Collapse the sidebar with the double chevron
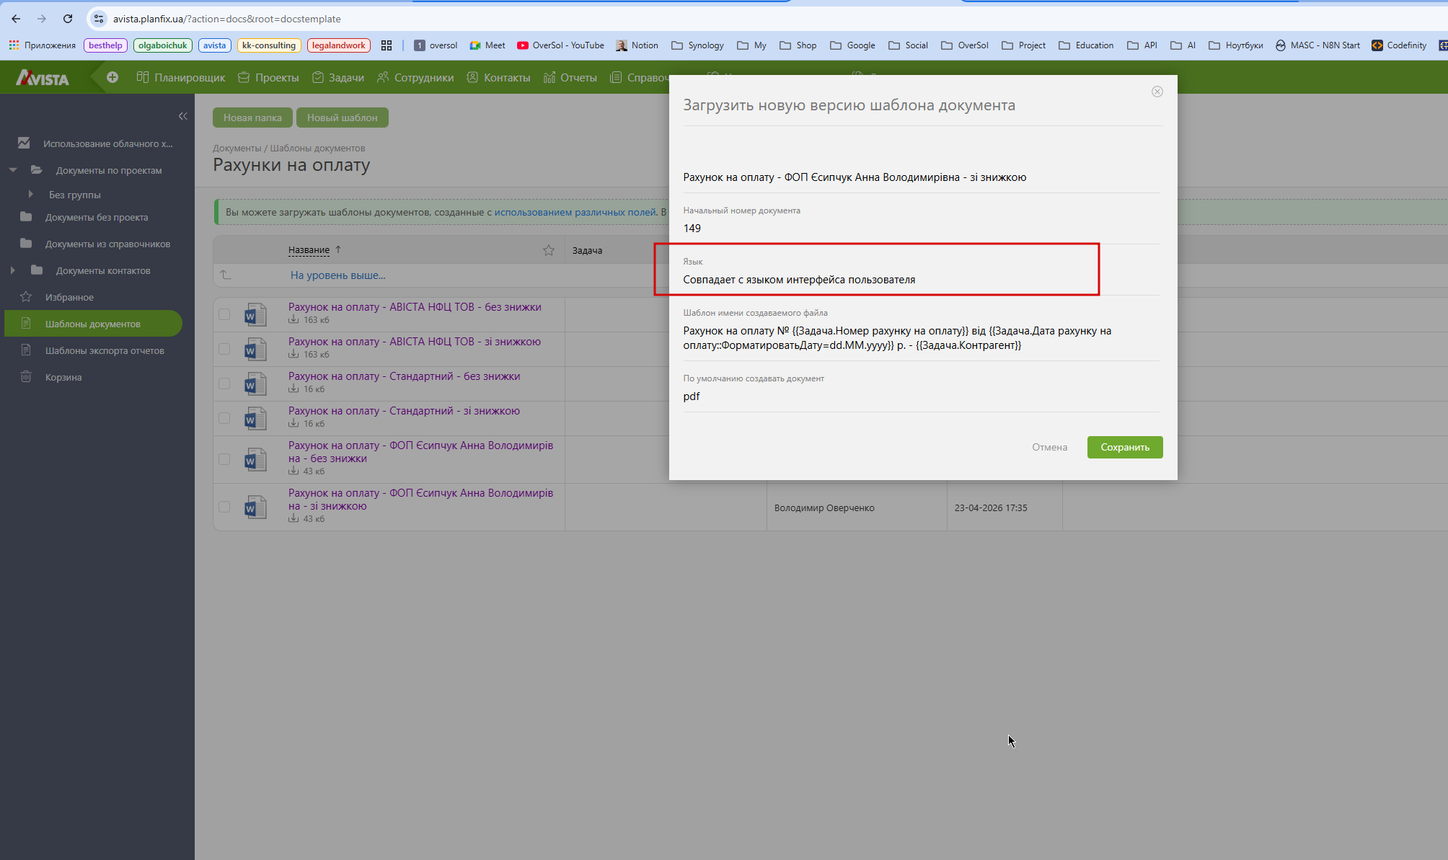The image size is (1448, 860). pyautogui.click(x=182, y=116)
